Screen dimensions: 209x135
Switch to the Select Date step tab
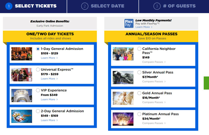pos(103,6)
